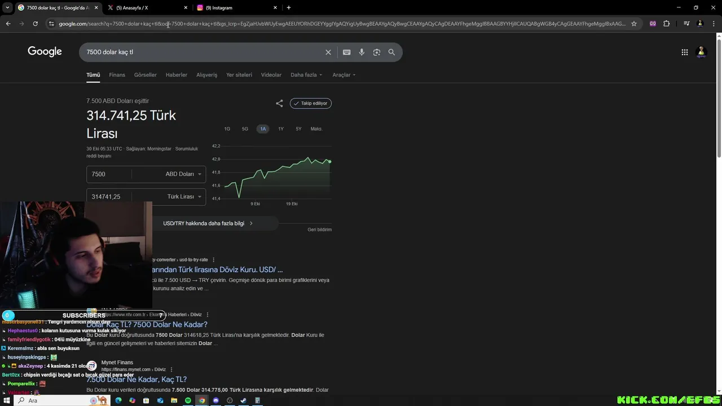Image resolution: width=722 pixels, height=406 pixels.
Task: Switch to the Alışveriş tab
Action: click(206, 74)
